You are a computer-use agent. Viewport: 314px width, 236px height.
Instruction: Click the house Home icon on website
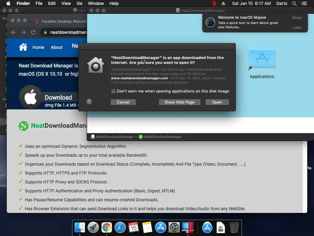23,47
